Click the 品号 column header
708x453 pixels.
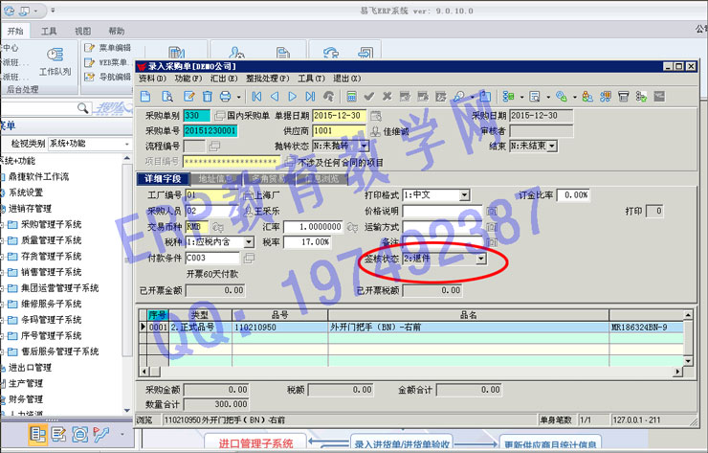[279, 315]
